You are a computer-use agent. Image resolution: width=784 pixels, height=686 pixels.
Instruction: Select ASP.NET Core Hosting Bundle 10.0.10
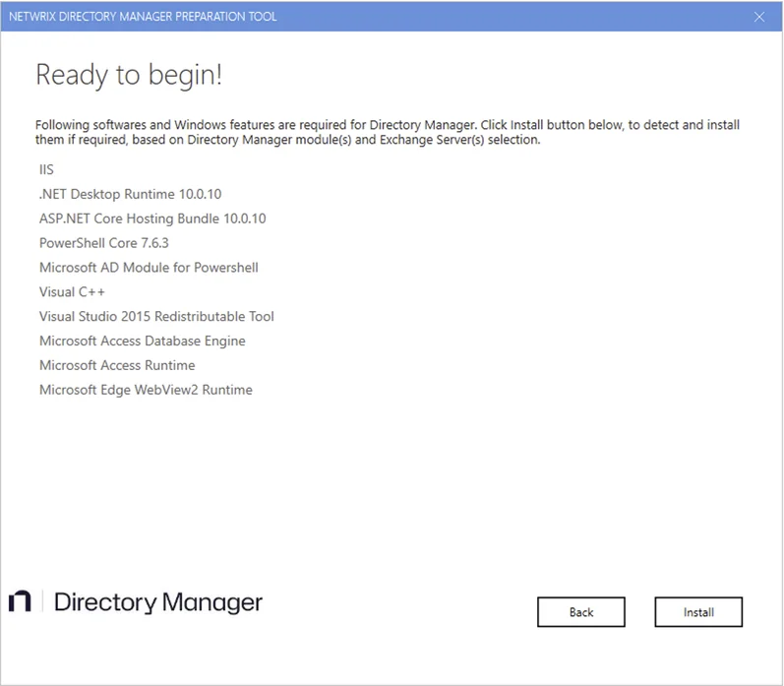[x=152, y=218]
